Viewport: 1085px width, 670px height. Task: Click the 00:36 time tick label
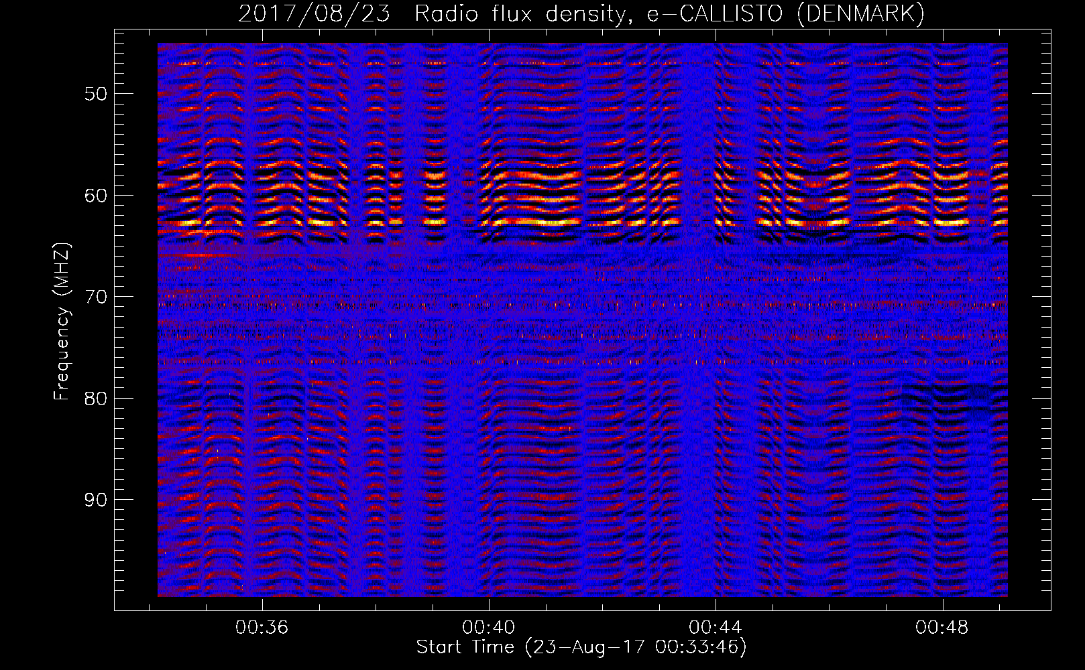coord(262,628)
